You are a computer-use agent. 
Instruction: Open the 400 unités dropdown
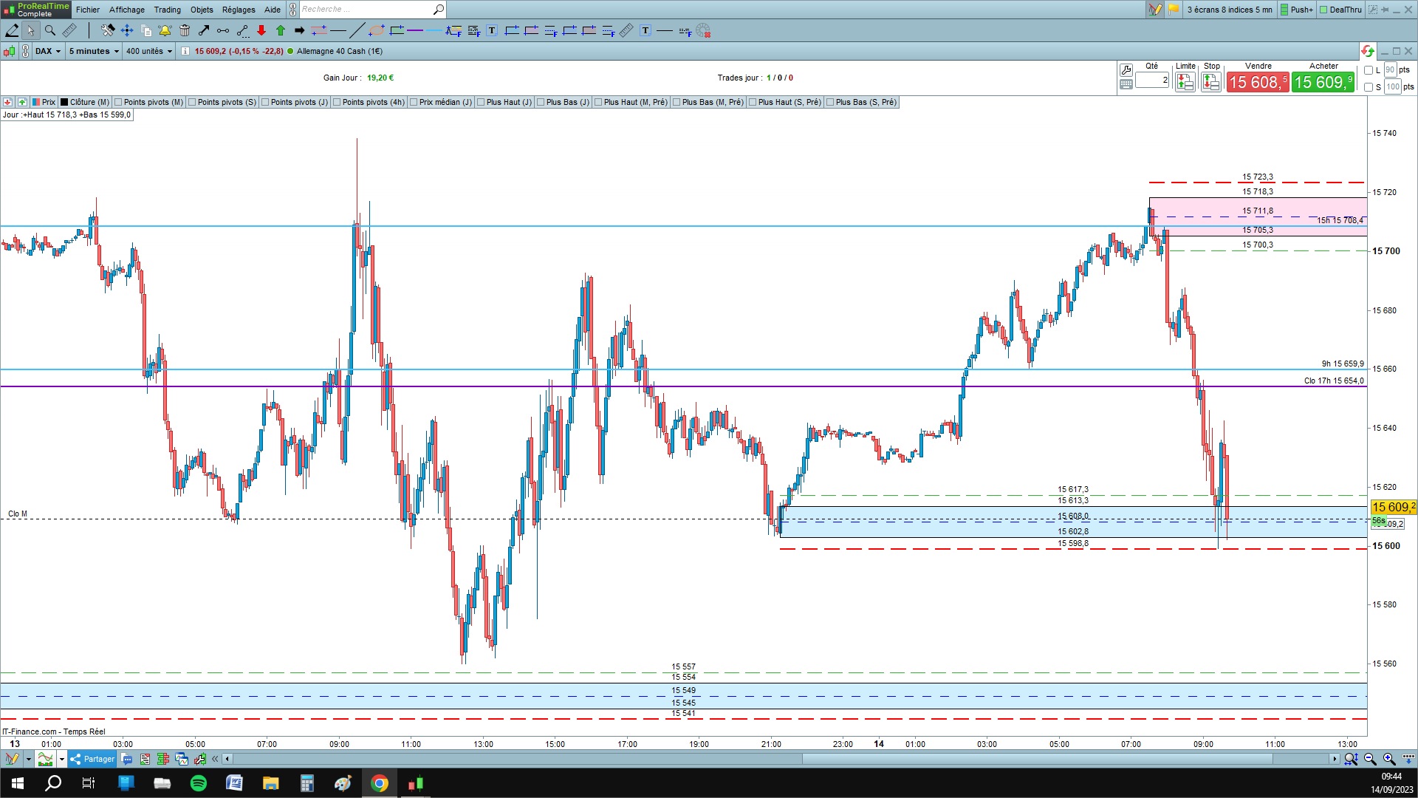pos(148,51)
